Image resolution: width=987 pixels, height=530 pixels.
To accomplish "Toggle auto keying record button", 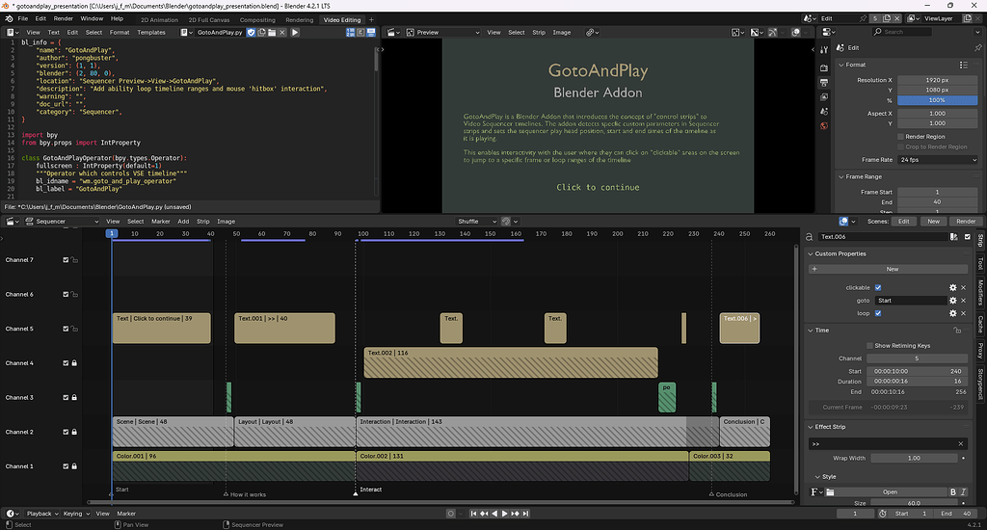I will 451,514.
